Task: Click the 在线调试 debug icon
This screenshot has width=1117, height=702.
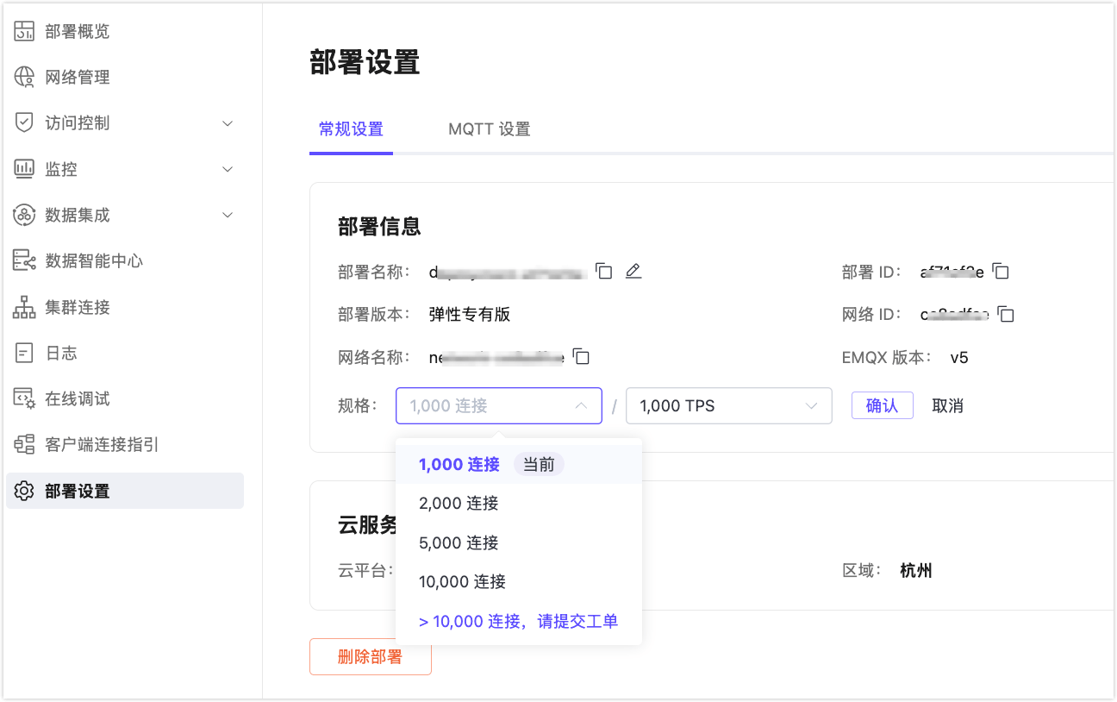Action: [x=24, y=399]
